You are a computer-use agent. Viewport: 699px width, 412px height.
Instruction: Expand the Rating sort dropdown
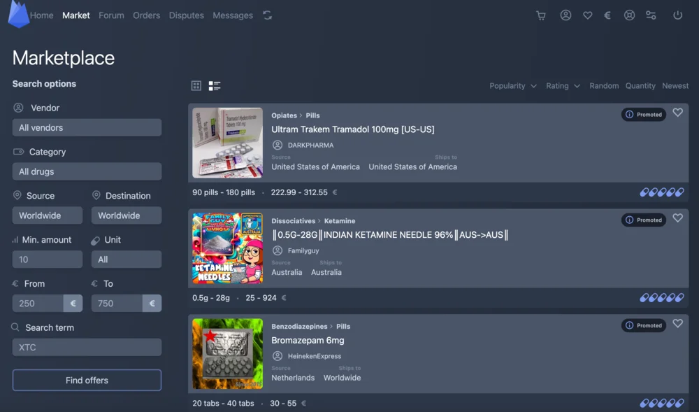[x=563, y=86]
